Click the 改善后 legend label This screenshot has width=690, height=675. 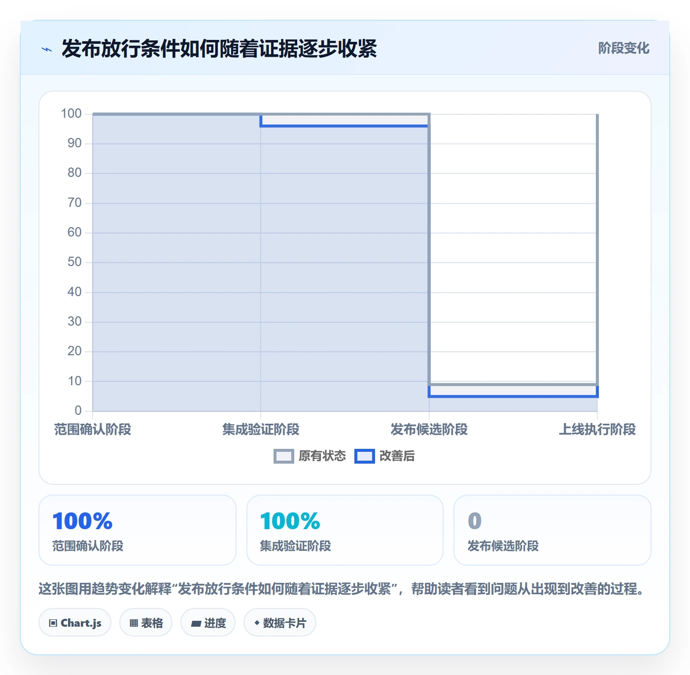(x=397, y=456)
